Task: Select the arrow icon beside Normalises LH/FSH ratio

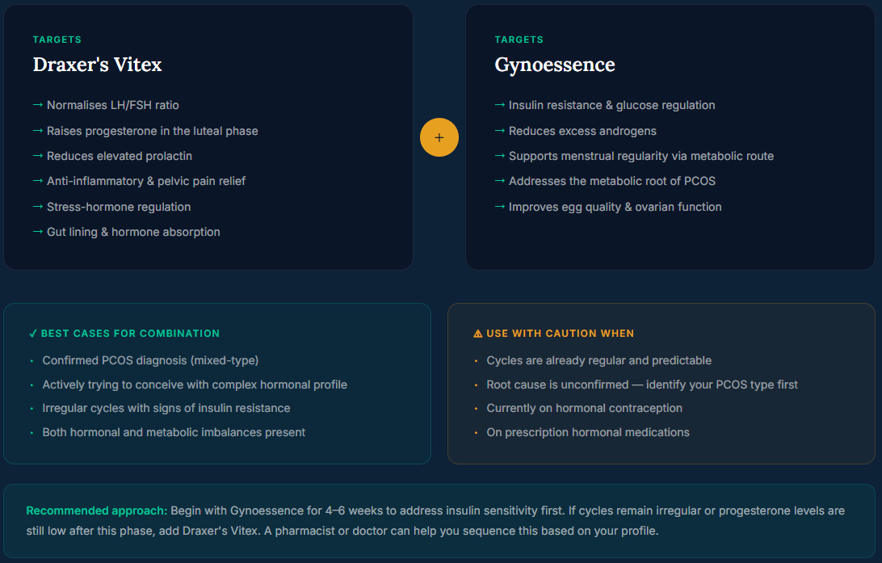Action: [36, 105]
